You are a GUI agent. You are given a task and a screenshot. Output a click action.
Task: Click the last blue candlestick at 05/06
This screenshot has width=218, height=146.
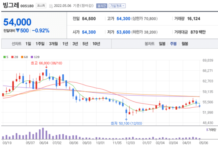[200, 106]
